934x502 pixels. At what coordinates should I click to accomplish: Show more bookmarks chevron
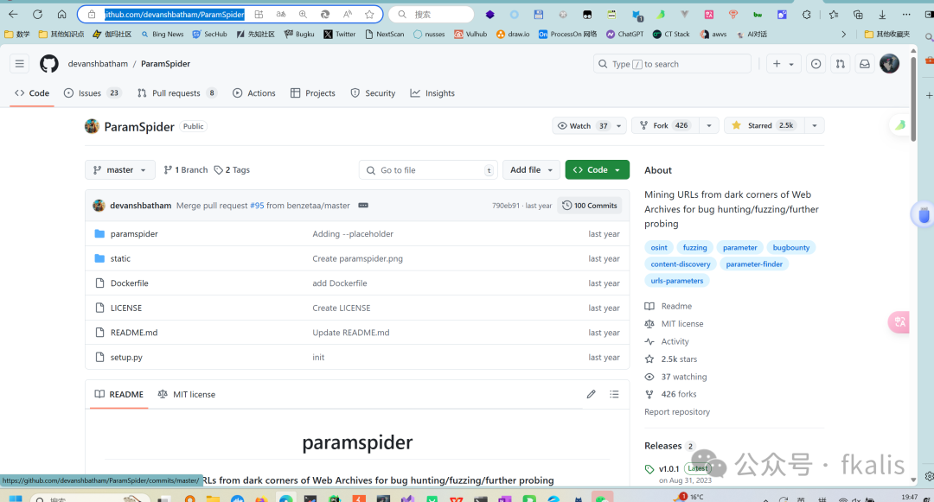click(843, 35)
